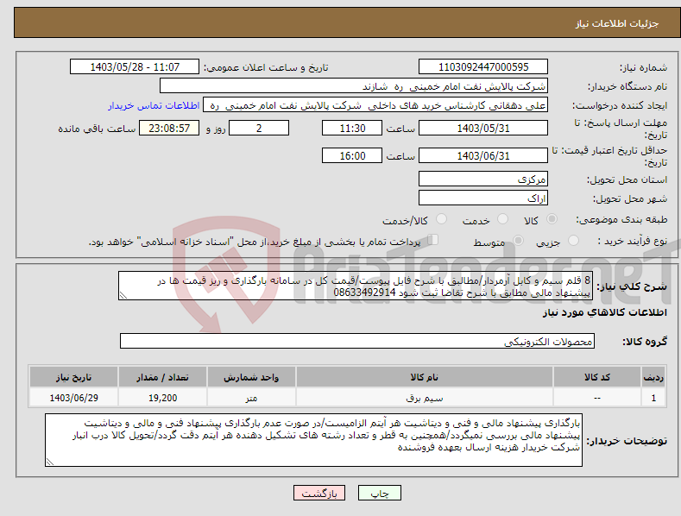681x516 pixels.
Task: Click the request creator name field
Action: pos(375,105)
